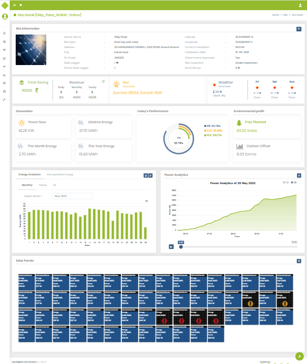Click the Home breadcrumb link

276,15
